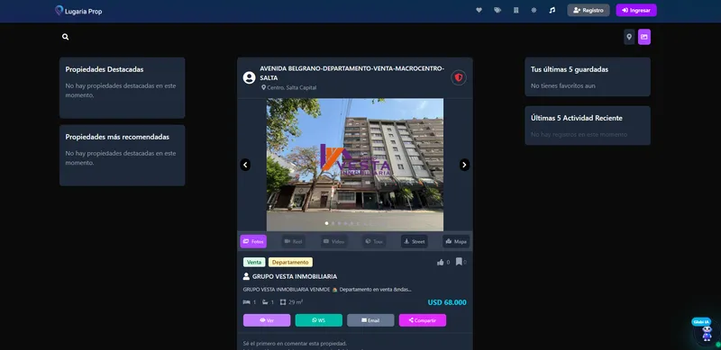Screen dimensions: 721x350
Task: Switch to photo card view
Action: (644, 37)
